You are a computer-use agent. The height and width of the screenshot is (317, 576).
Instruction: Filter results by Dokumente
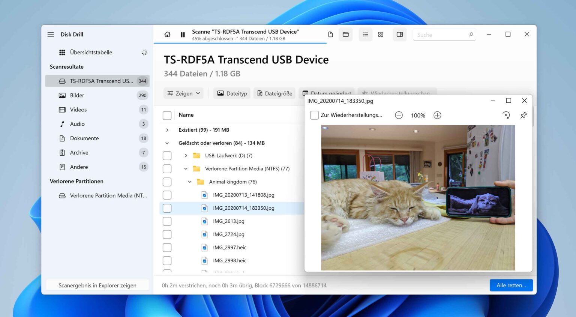(x=97, y=138)
